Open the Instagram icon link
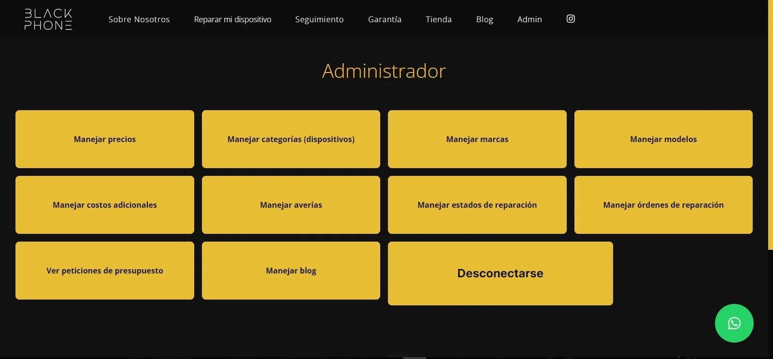 pyautogui.click(x=571, y=19)
